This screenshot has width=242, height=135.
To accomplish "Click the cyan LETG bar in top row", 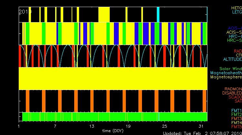I will (158, 14).
